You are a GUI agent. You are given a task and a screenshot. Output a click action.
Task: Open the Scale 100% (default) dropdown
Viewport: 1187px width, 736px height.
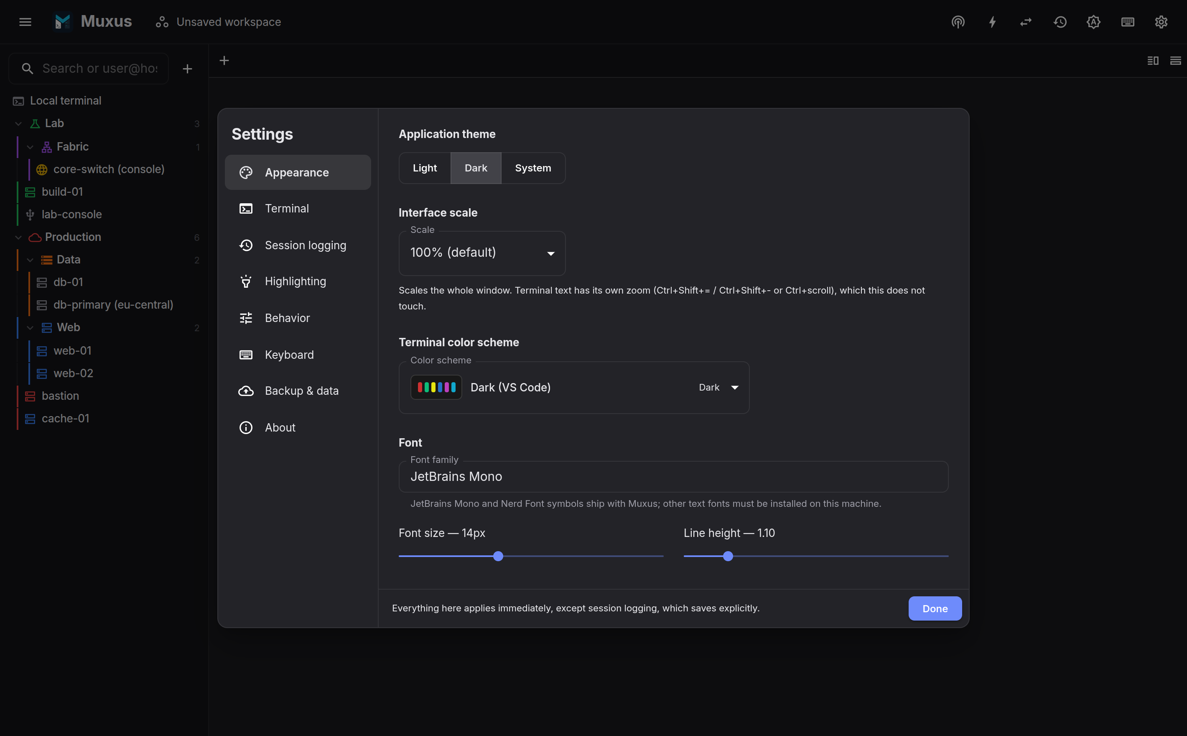[x=482, y=253]
